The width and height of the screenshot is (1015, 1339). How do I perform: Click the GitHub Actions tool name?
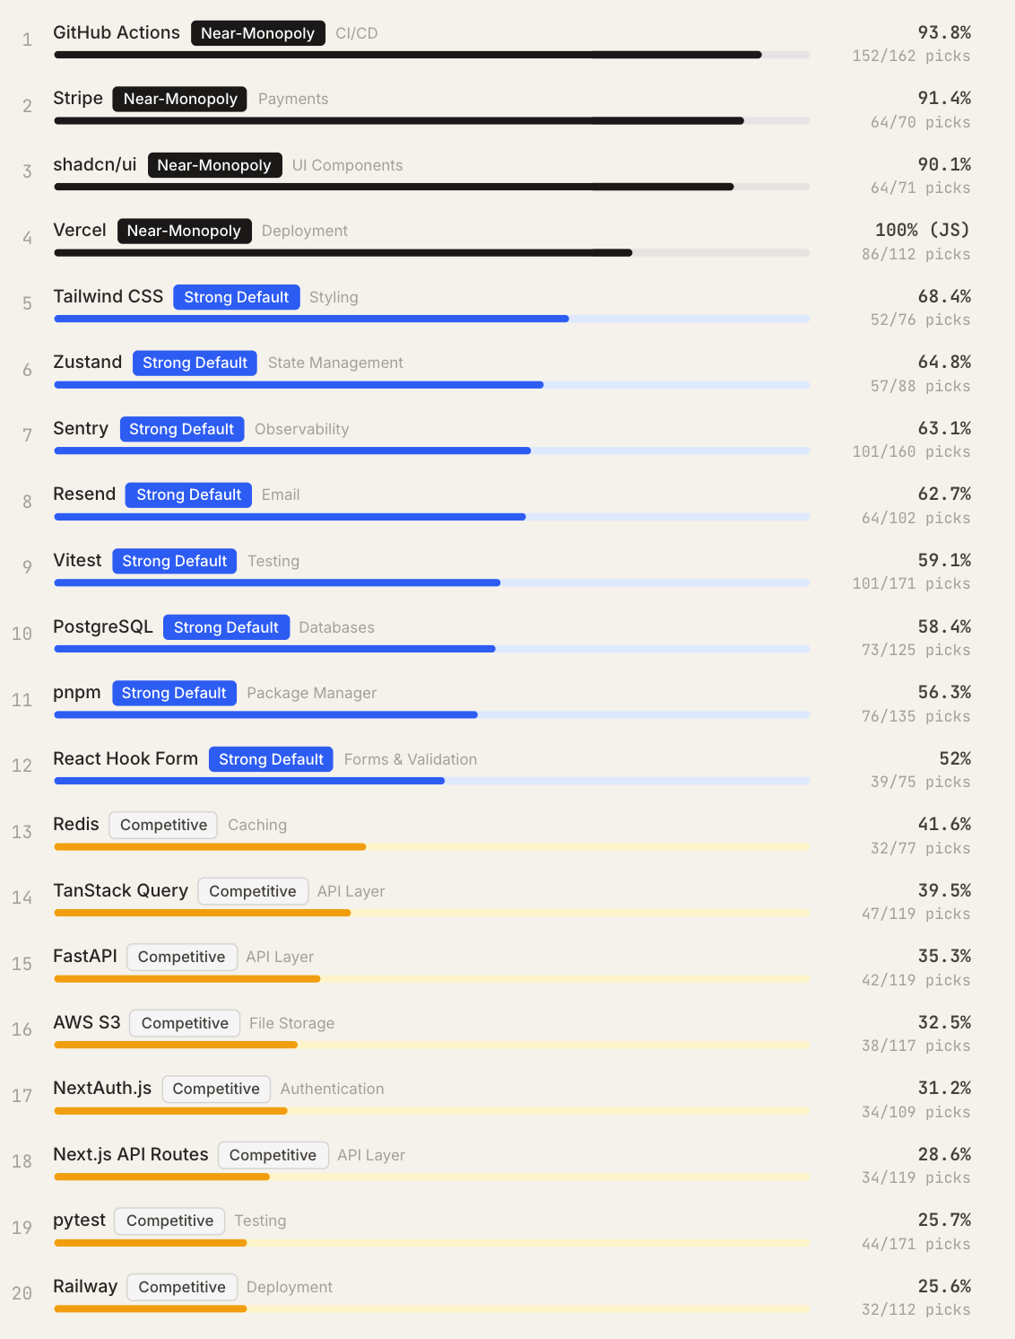(117, 33)
